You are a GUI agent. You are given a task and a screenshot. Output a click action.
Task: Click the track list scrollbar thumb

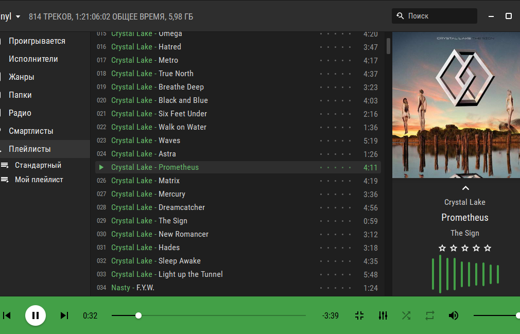tap(388, 46)
